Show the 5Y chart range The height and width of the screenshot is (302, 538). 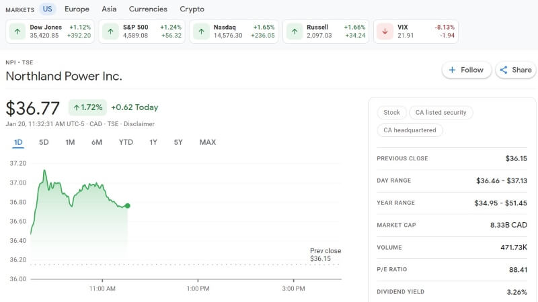coord(178,142)
